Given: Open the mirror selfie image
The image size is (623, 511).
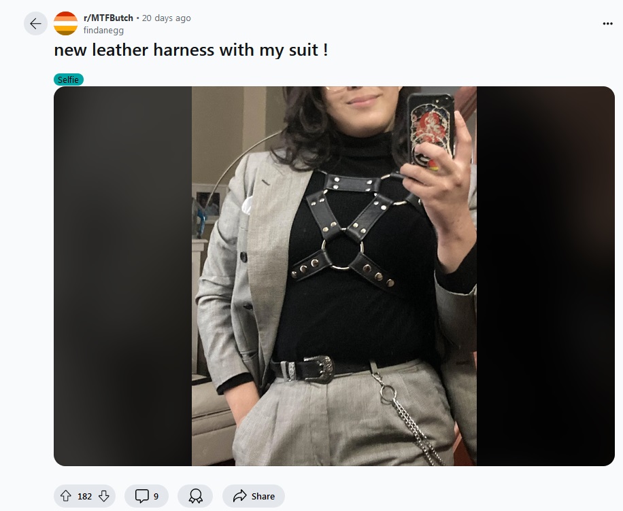Looking at the screenshot, I should click(x=334, y=276).
